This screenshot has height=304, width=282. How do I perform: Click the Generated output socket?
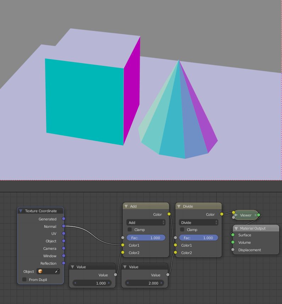pos(63,219)
